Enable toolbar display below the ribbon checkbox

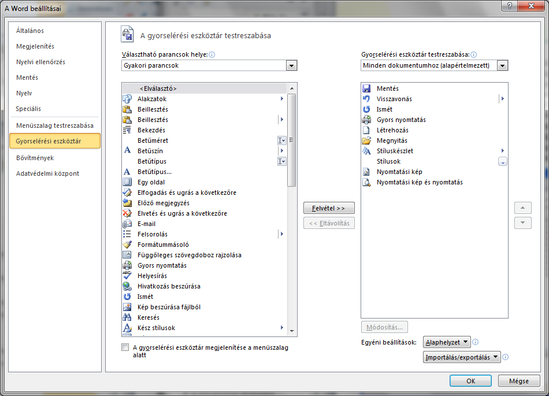pos(125,347)
